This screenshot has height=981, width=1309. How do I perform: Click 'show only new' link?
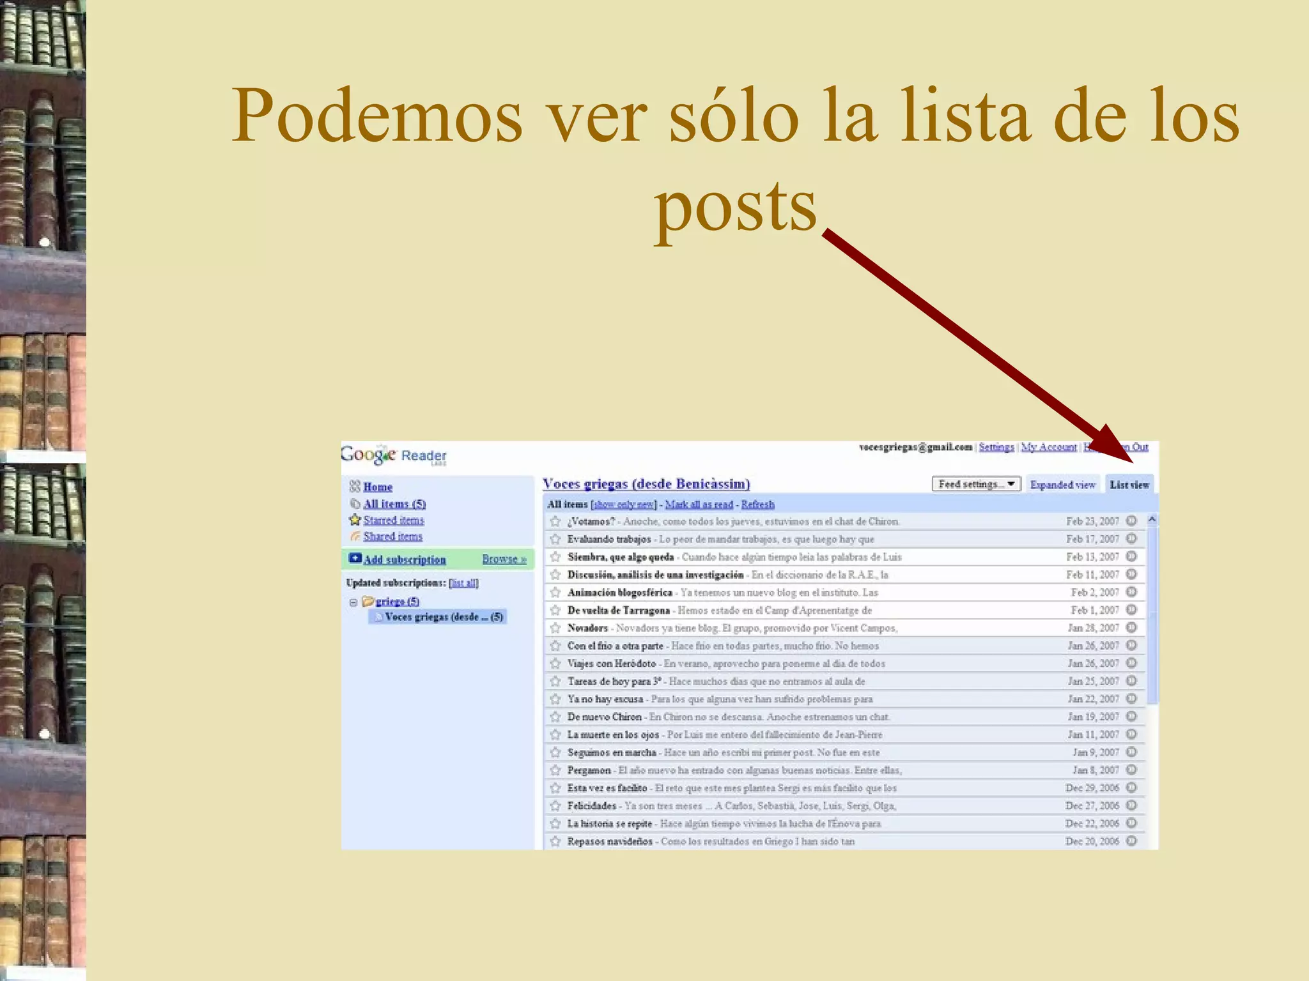point(623,505)
